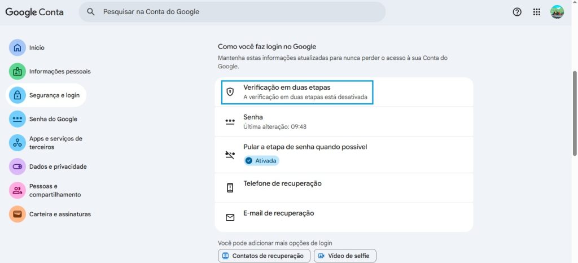Click the Contatos de recuperação button

[264, 256]
